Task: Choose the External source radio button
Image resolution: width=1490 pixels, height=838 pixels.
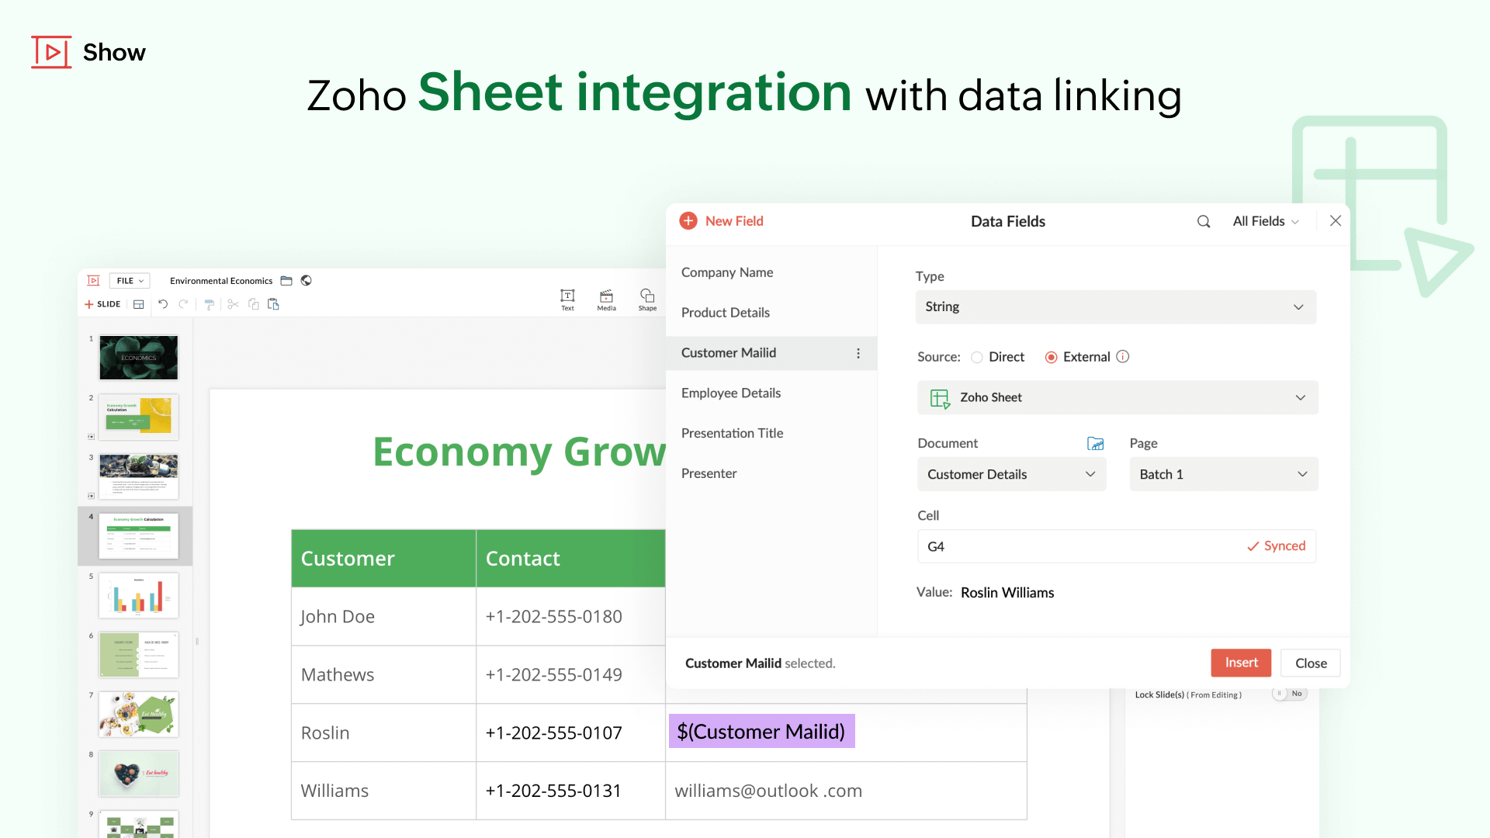Action: [x=1051, y=357]
